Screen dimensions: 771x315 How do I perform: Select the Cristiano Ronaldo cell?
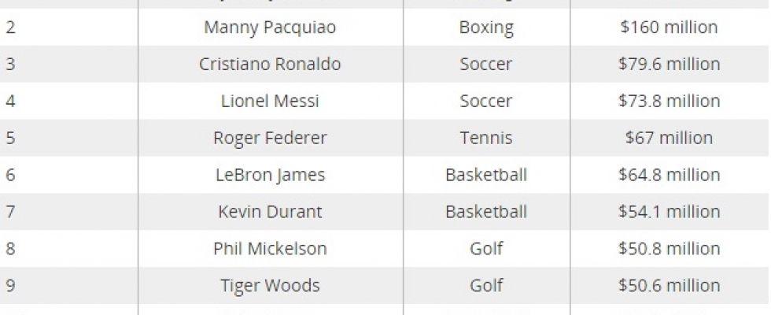click(270, 65)
